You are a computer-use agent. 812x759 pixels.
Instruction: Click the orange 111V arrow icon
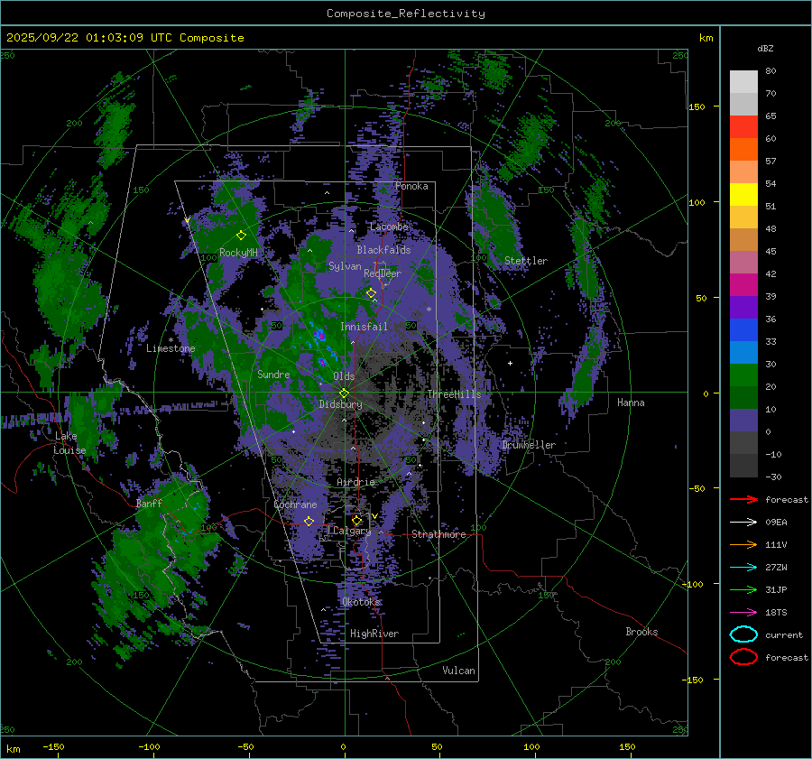coord(743,544)
